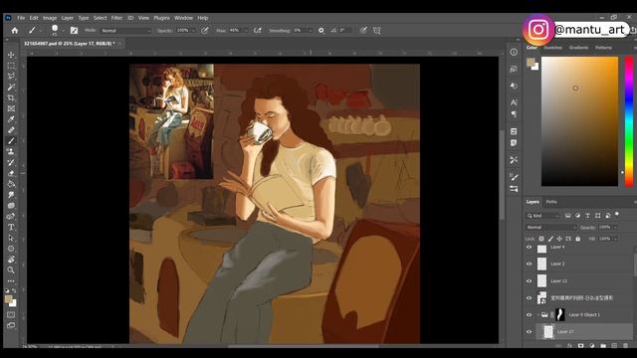
Task: Open layer Opacity dropdown arrow
Action: tap(615, 228)
